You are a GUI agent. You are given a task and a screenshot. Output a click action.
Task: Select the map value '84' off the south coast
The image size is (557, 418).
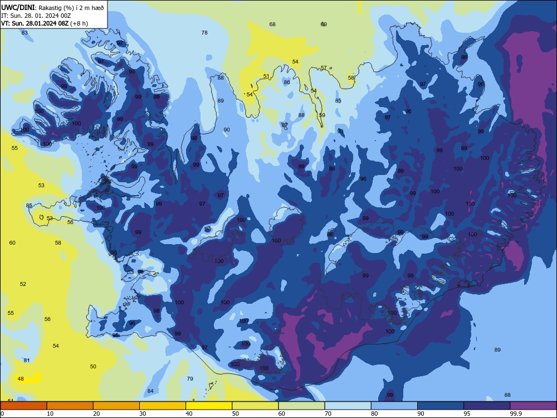coord(150,391)
